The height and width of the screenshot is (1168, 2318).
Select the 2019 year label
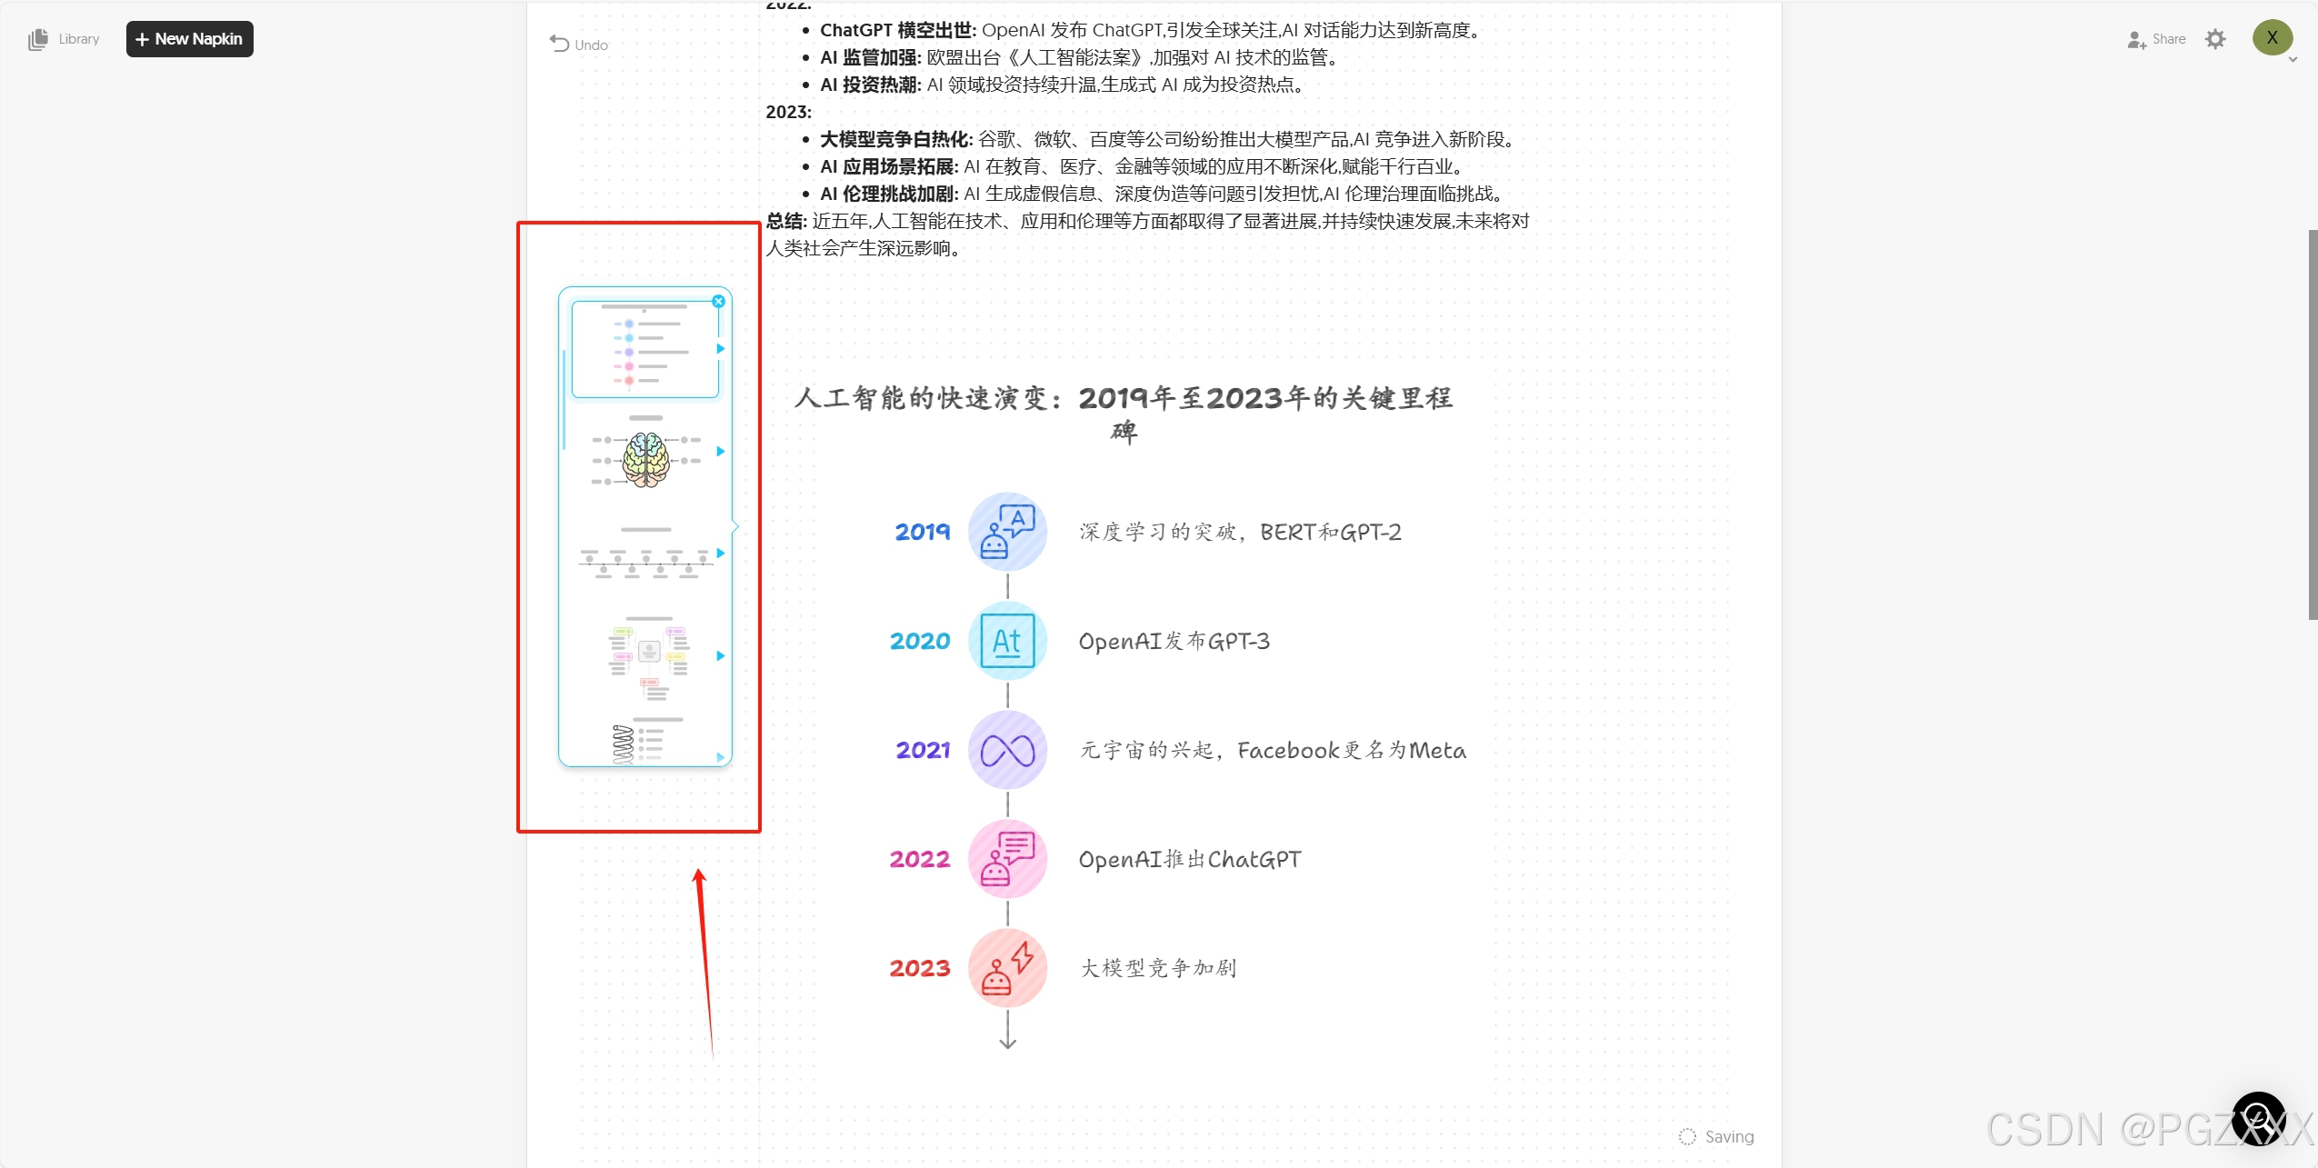(x=922, y=532)
